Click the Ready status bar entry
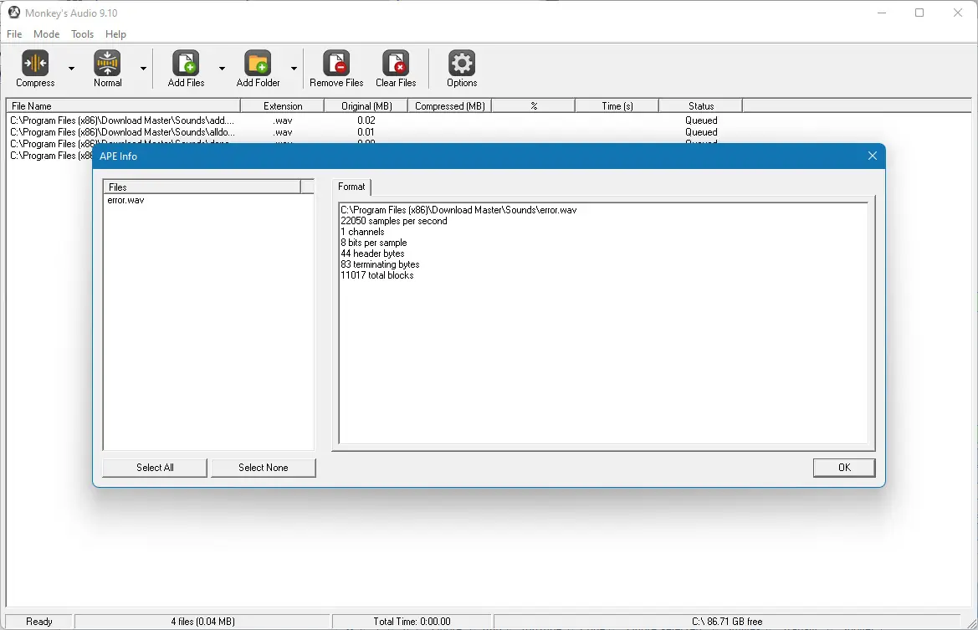The width and height of the screenshot is (978, 630). [x=39, y=622]
